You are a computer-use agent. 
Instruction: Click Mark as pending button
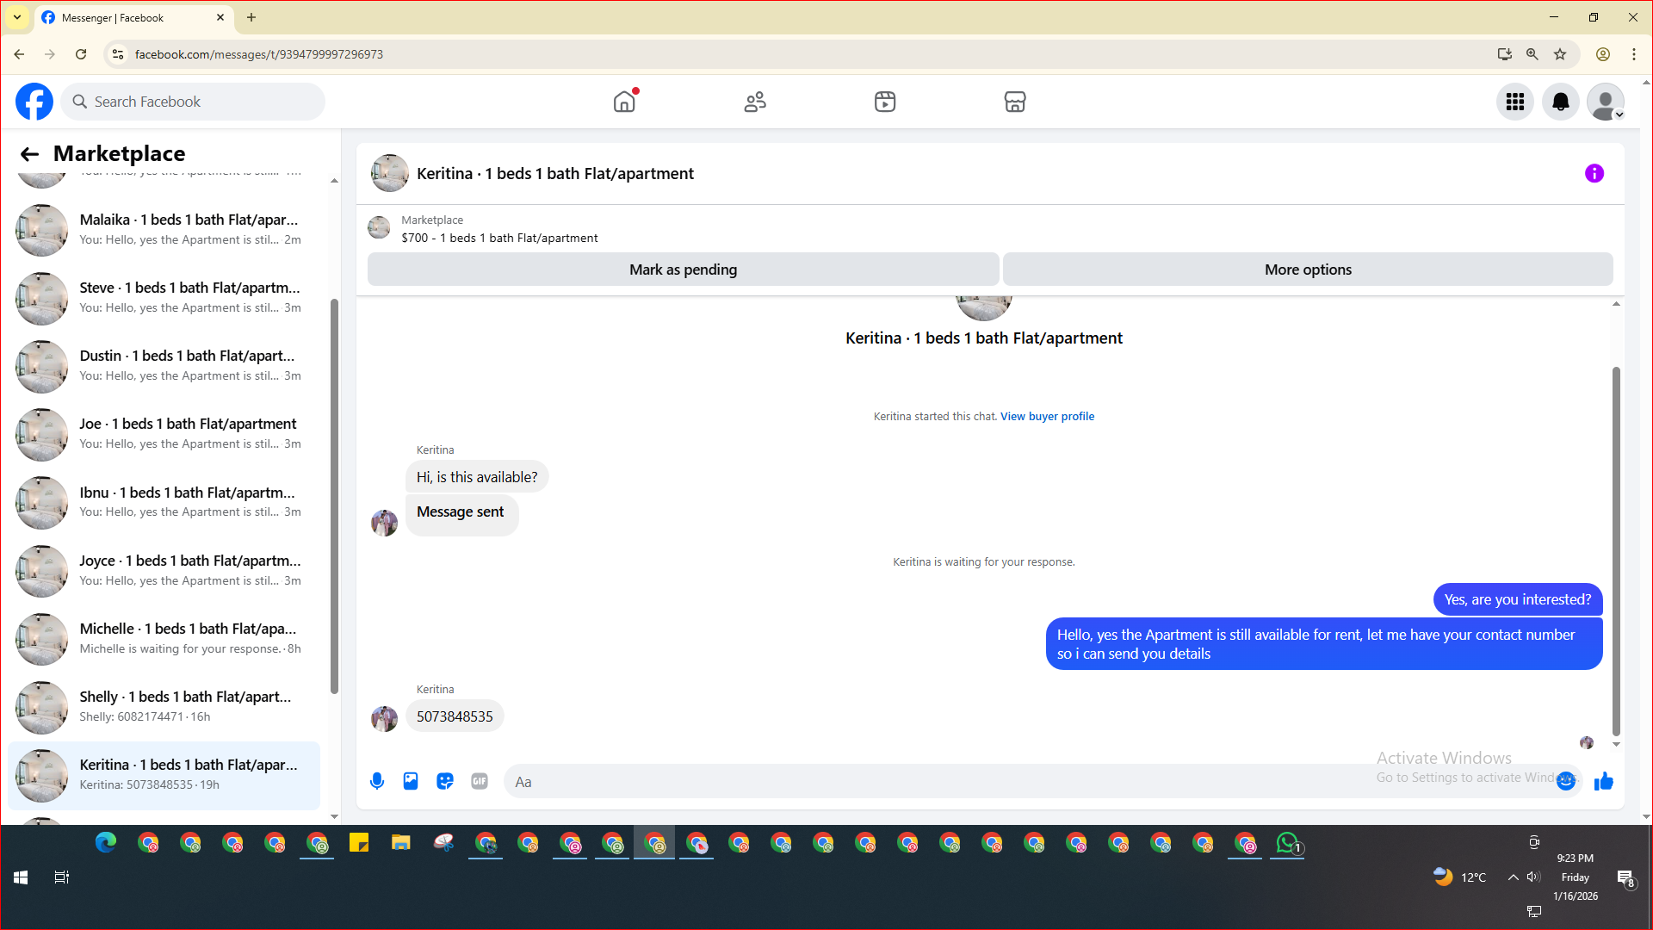point(683,270)
